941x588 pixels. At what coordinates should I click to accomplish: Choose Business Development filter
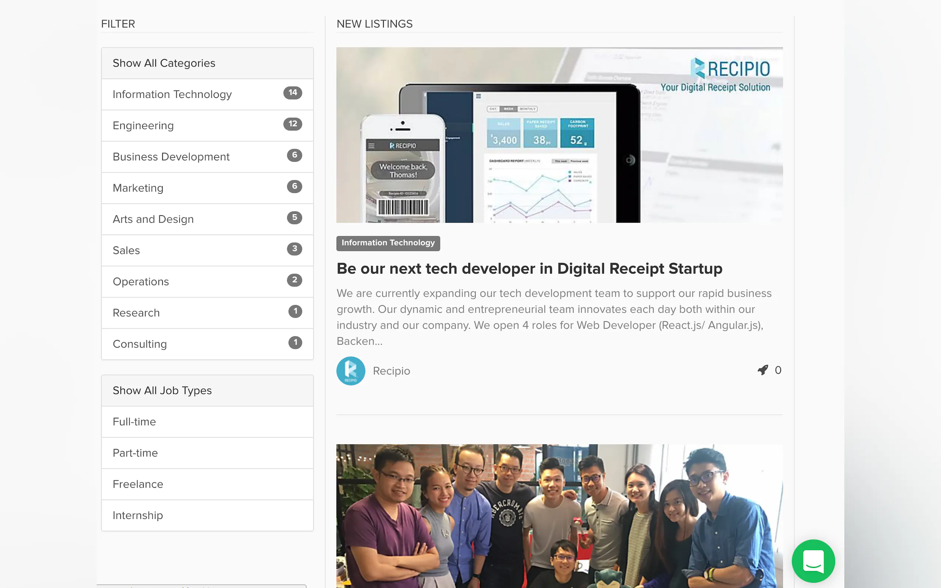point(171,157)
